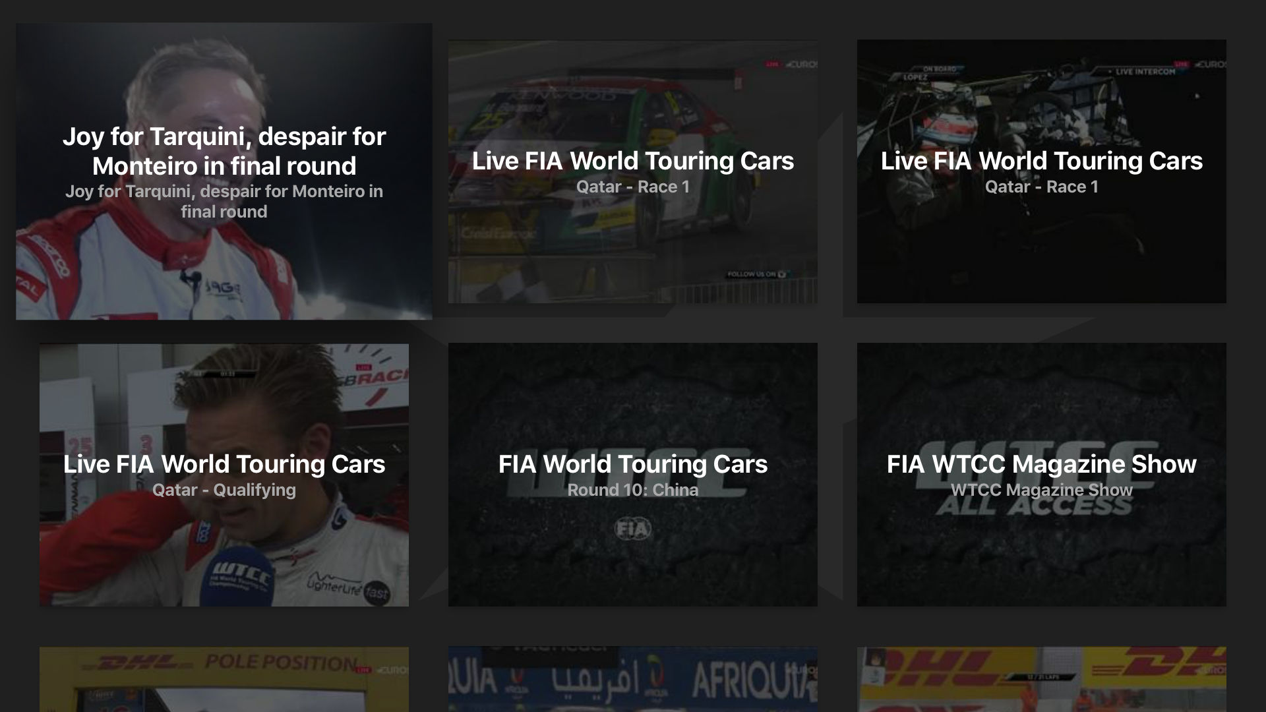The image size is (1266, 712).
Task: Select the bottom-right yellow DHL banner thumbnail
Action: (1042, 679)
